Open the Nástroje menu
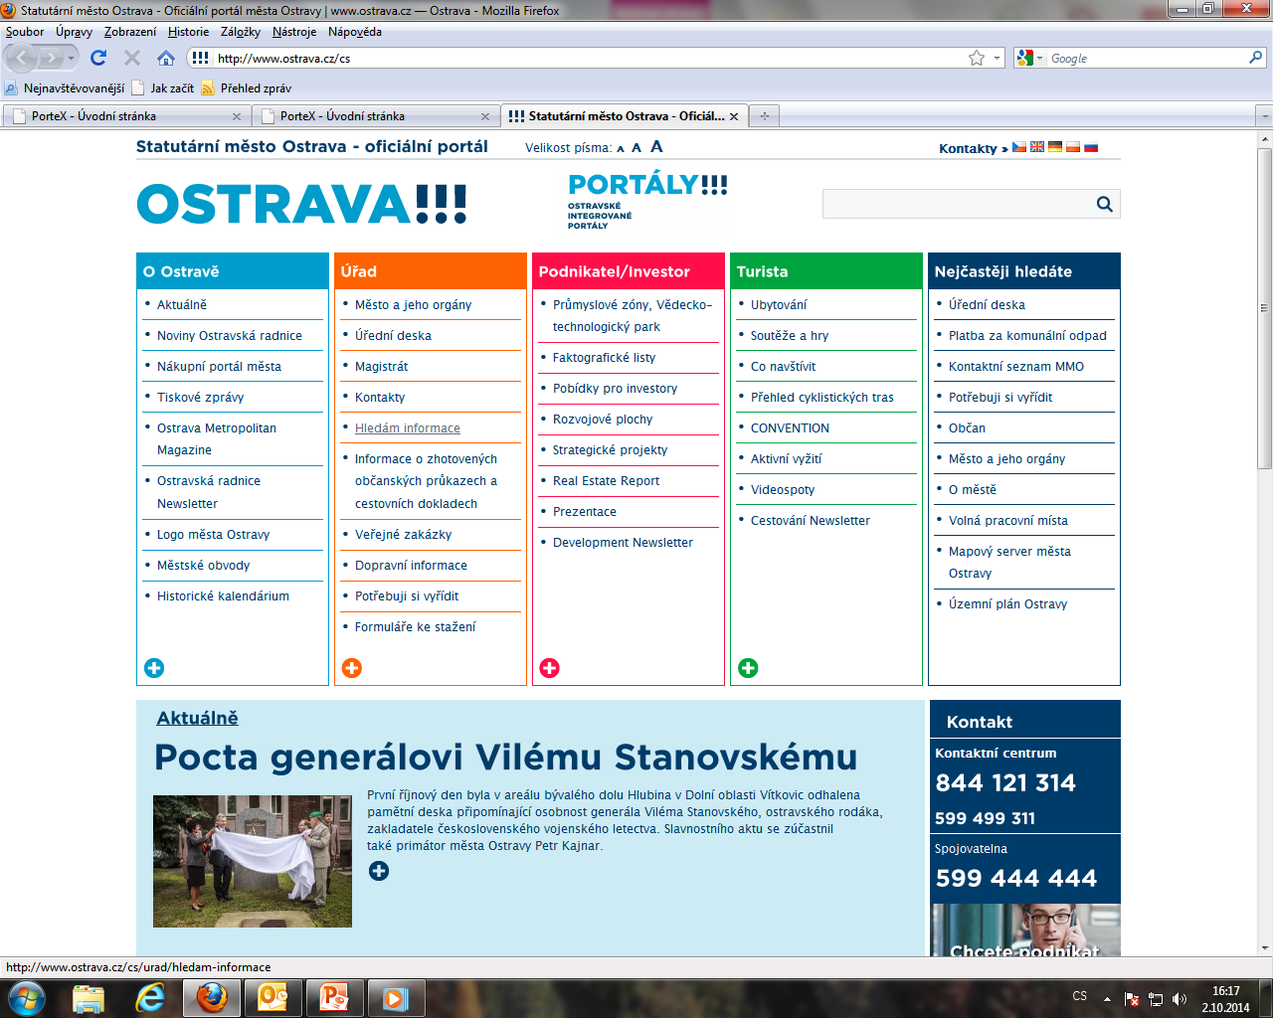The height and width of the screenshot is (1018, 1273). (294, 32)
